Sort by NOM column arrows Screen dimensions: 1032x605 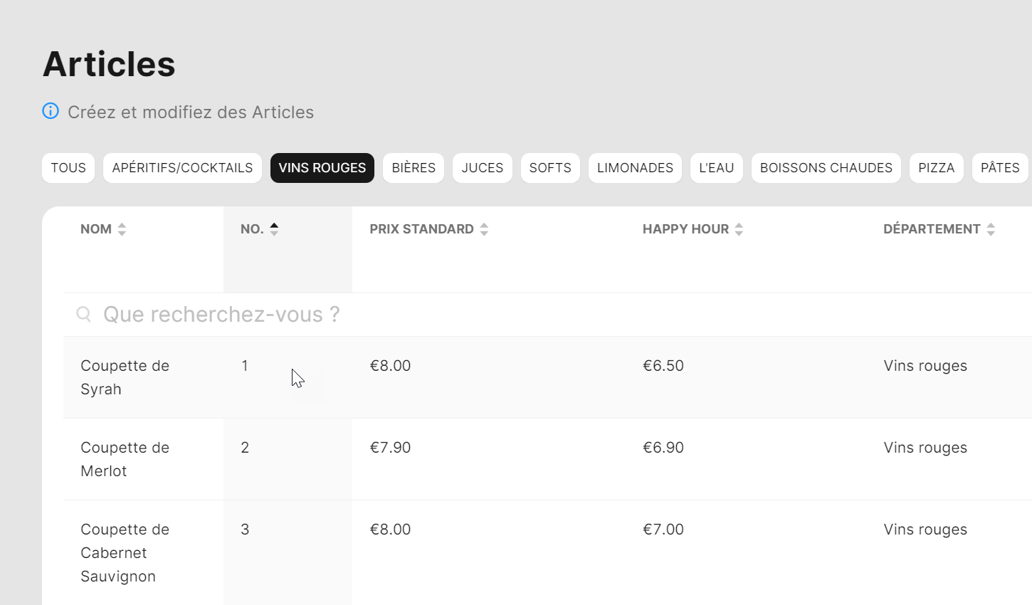point(122,229)
